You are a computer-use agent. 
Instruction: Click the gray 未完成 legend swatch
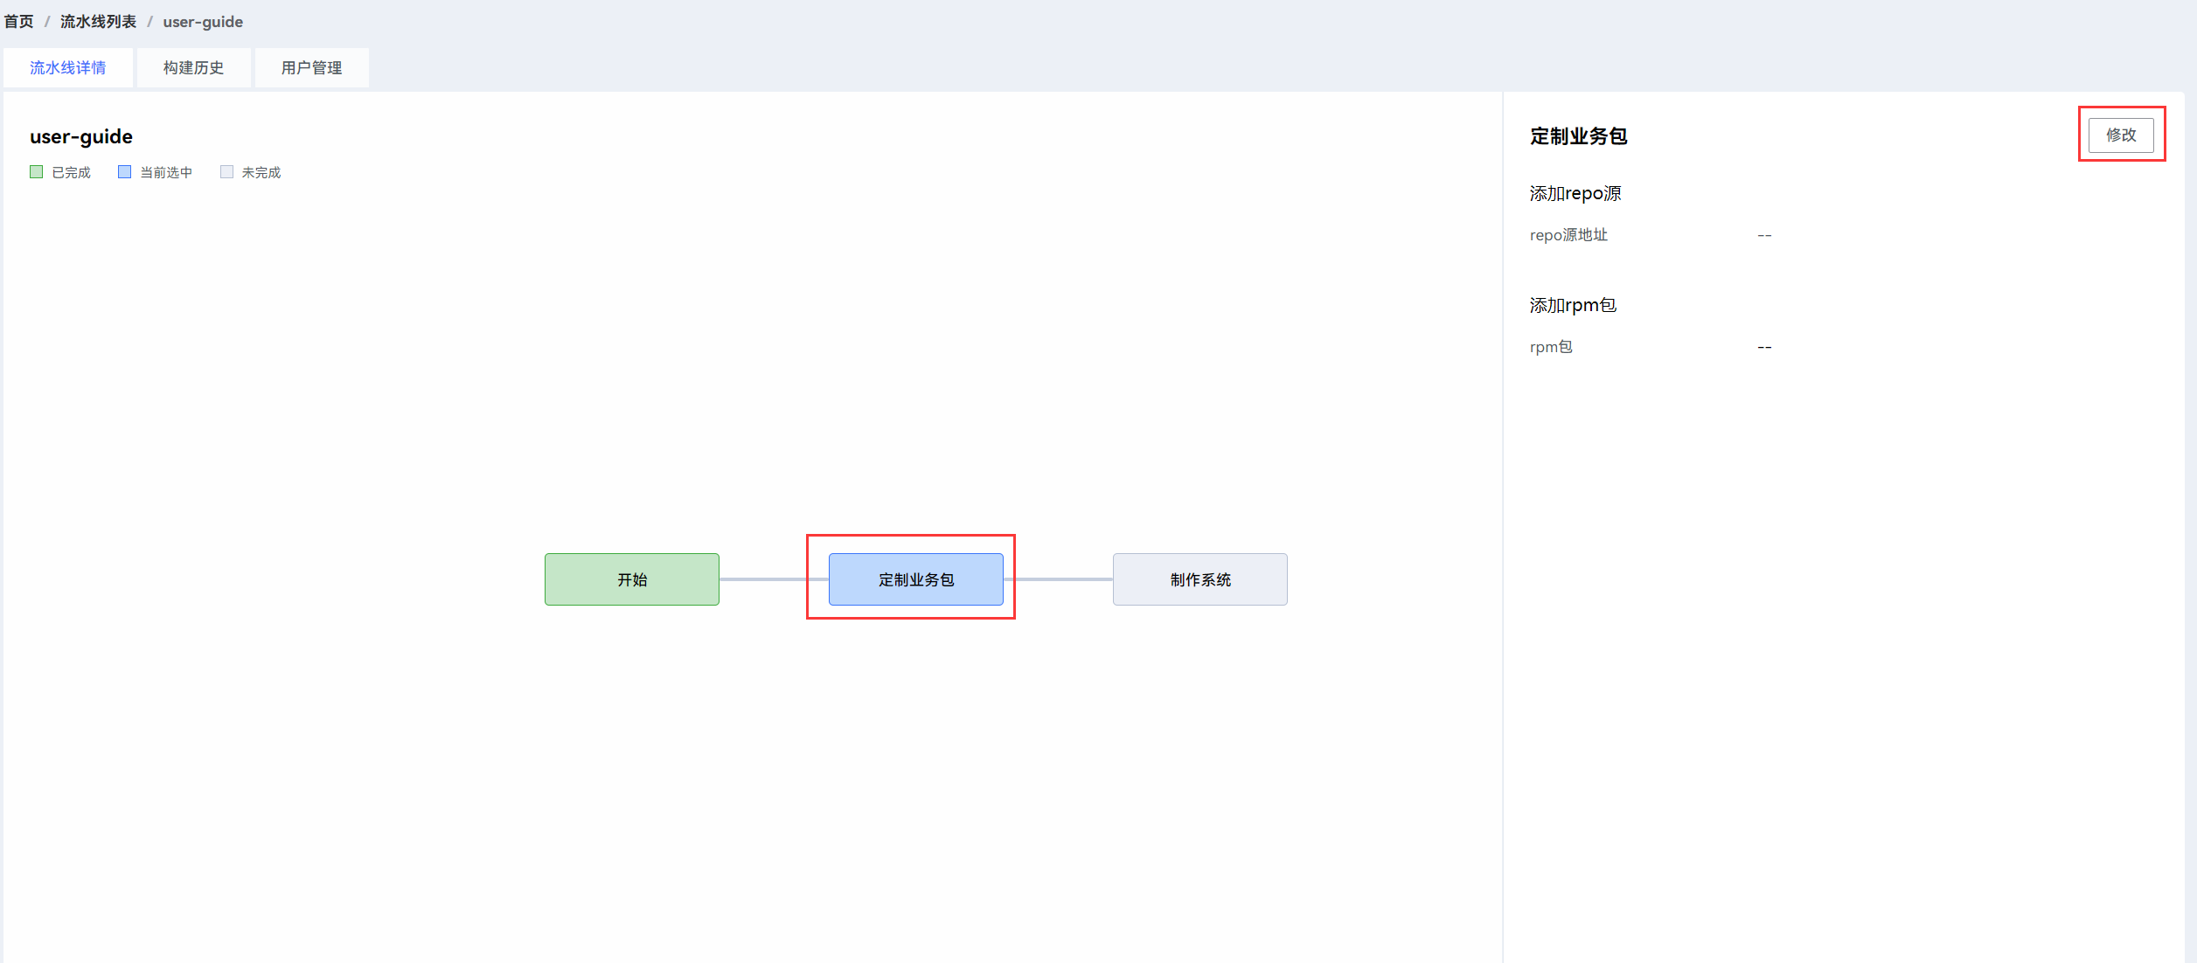(x=227, y=172)
